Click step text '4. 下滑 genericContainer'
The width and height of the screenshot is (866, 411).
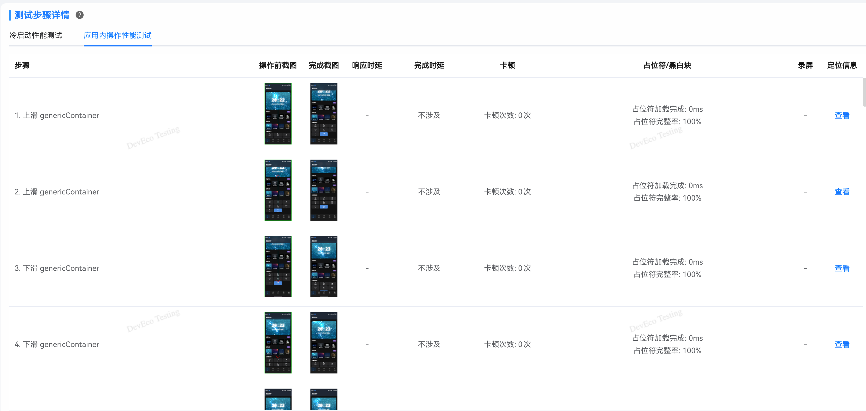57,344
